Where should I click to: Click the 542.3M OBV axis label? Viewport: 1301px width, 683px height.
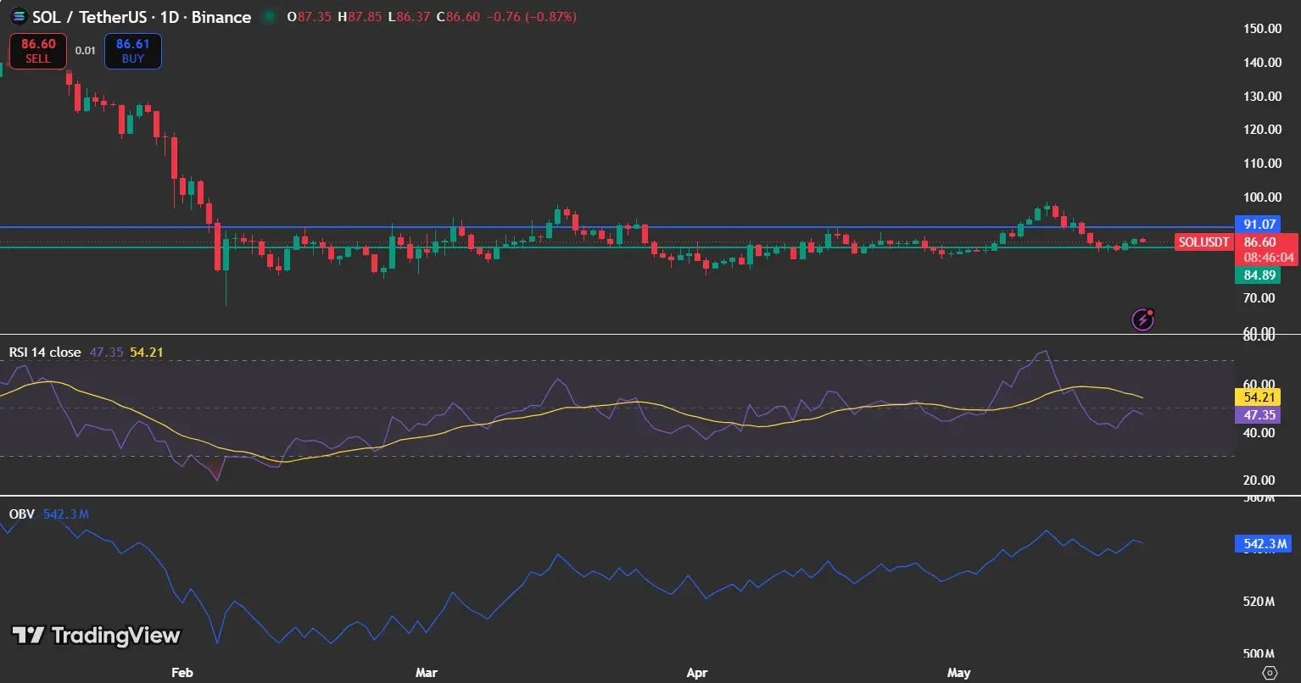(x=1263, y=544)
